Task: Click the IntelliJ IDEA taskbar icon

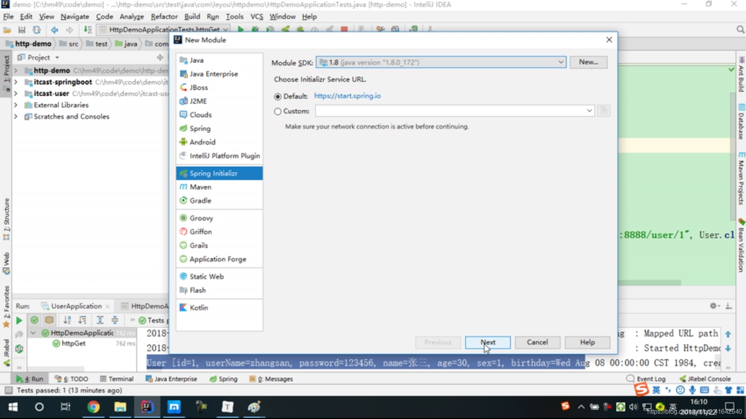Action: click(147, 407)
